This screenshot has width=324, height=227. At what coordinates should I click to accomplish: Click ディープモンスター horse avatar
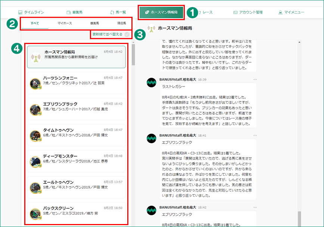coord(35,162)
